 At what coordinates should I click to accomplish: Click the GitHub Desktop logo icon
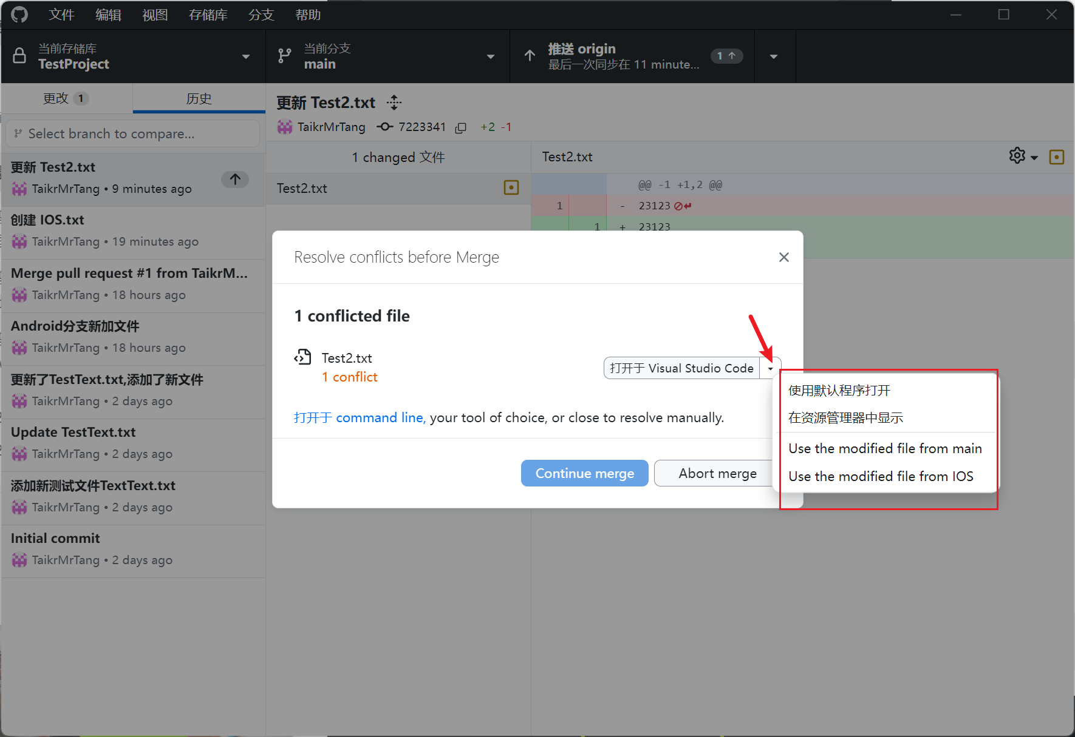(x=19, y=15)
